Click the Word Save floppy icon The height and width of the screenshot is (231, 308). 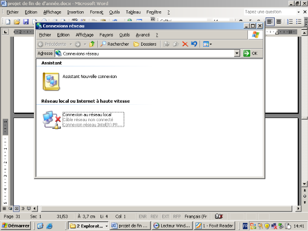point(26,22)
